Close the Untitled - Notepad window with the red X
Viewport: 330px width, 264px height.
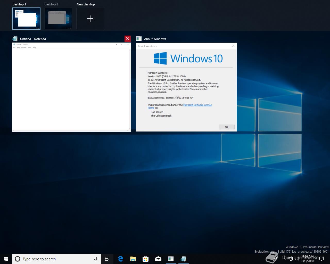pyautogui.click(x=128, y=39)
